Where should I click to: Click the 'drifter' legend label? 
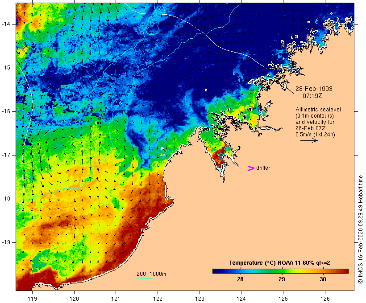[x=263, y=168]
